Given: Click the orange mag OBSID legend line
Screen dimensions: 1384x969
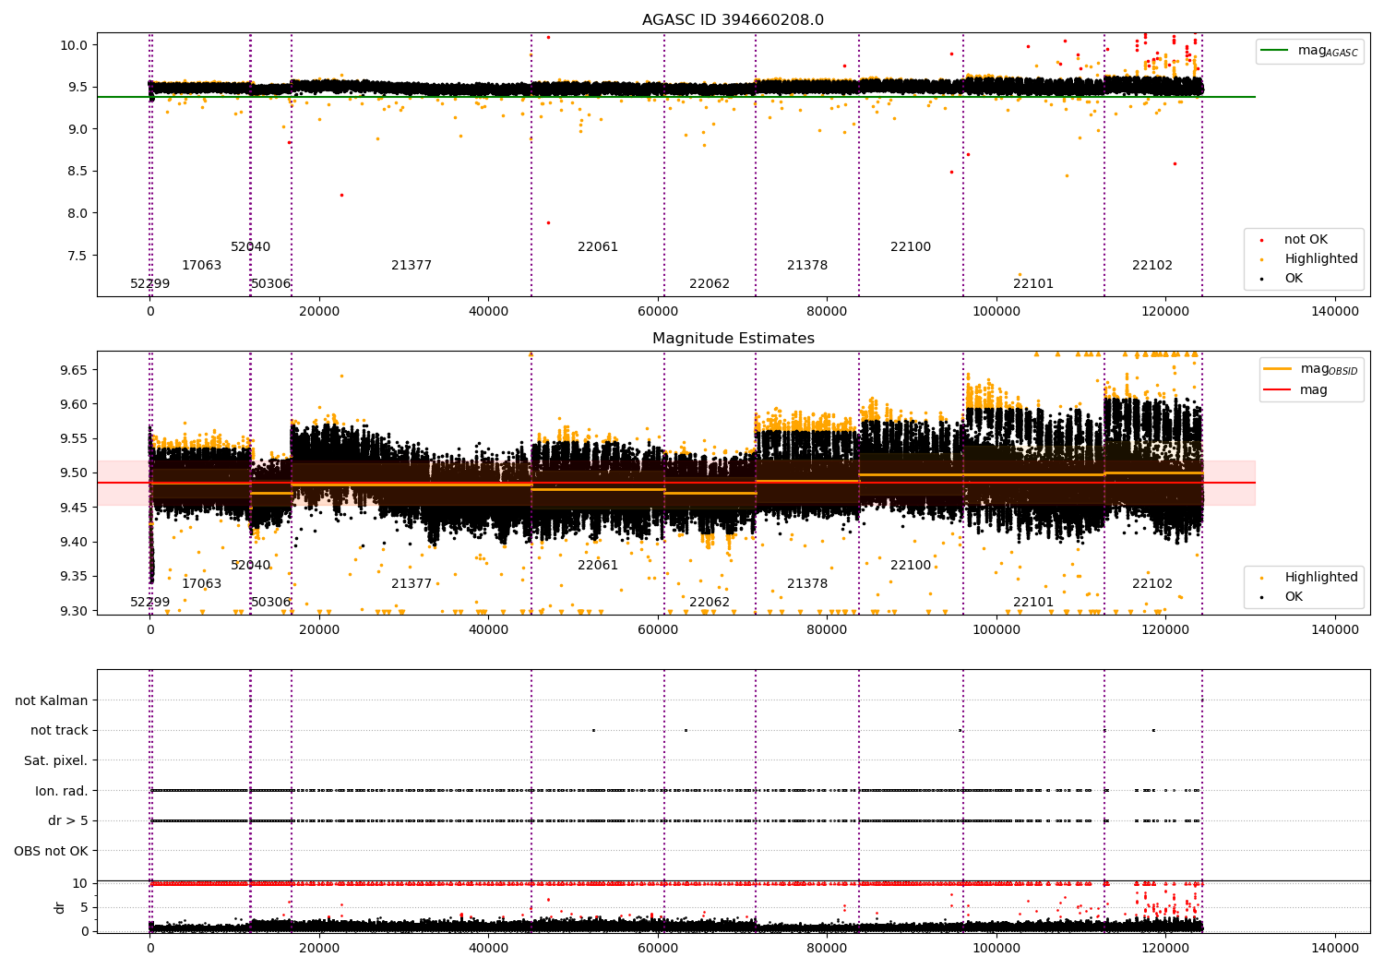Looking at the screenshot, I should click(1279, 368).
